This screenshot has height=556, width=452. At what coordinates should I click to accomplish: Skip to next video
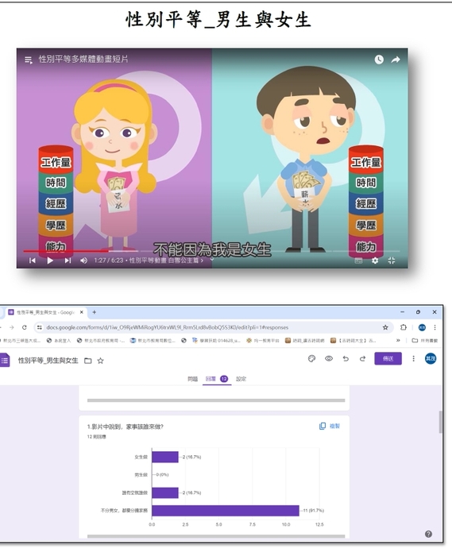pos(68,261)
